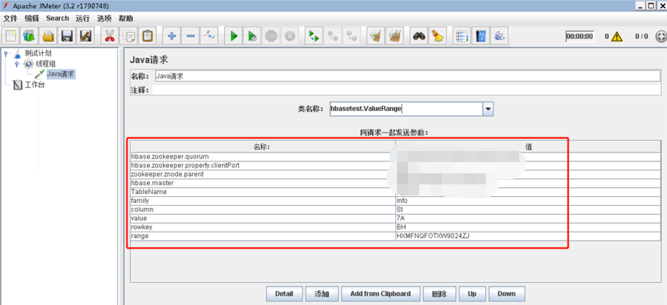
Task: Select Java请求 in the tree
Action: point(60,74)
